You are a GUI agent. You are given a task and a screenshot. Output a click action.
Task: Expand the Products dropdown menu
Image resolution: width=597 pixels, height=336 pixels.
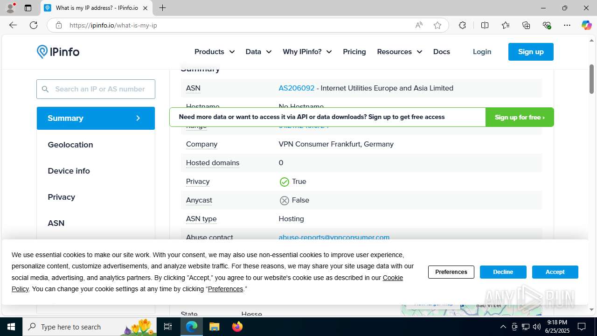pyautogui.click(x=215, y=52)
